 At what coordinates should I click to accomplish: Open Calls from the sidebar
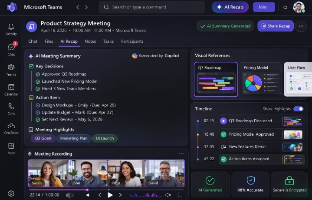click(x=11, y=108)
